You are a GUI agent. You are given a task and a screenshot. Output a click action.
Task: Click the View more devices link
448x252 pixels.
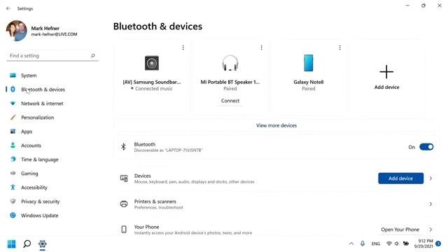tap(276, 125)
